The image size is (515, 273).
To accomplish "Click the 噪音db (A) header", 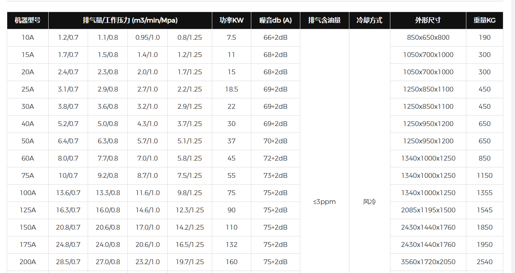I will point(275,20).
